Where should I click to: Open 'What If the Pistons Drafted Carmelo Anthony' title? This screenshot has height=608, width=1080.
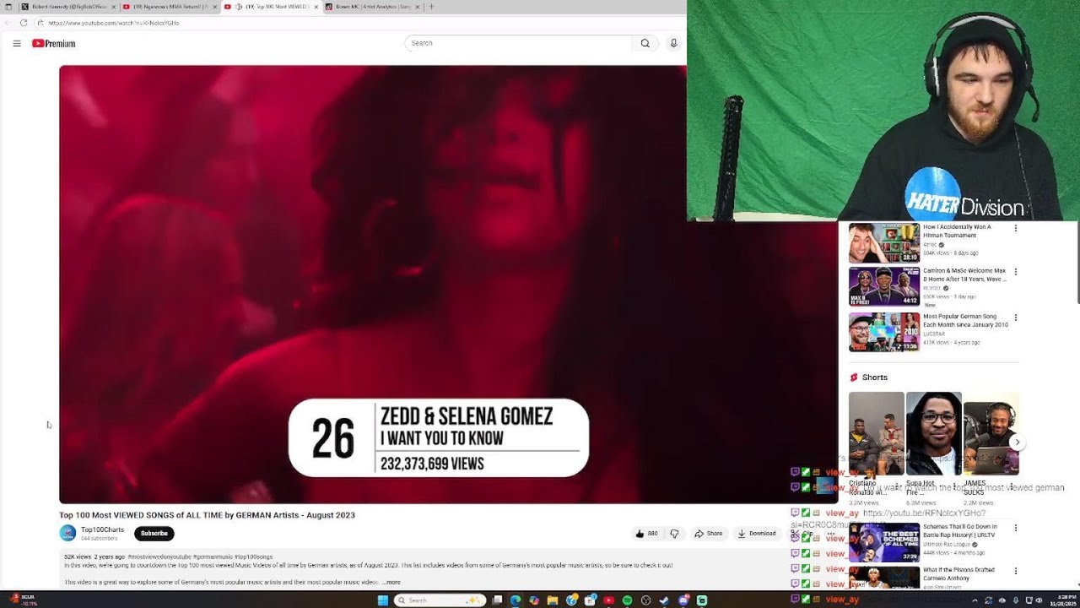click(x=959, y=574)
